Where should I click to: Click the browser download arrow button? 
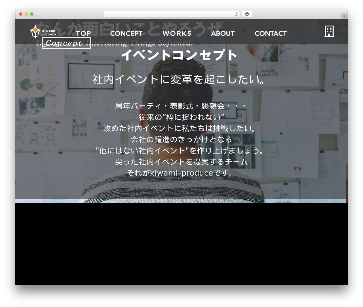click(x=247, y=14)
